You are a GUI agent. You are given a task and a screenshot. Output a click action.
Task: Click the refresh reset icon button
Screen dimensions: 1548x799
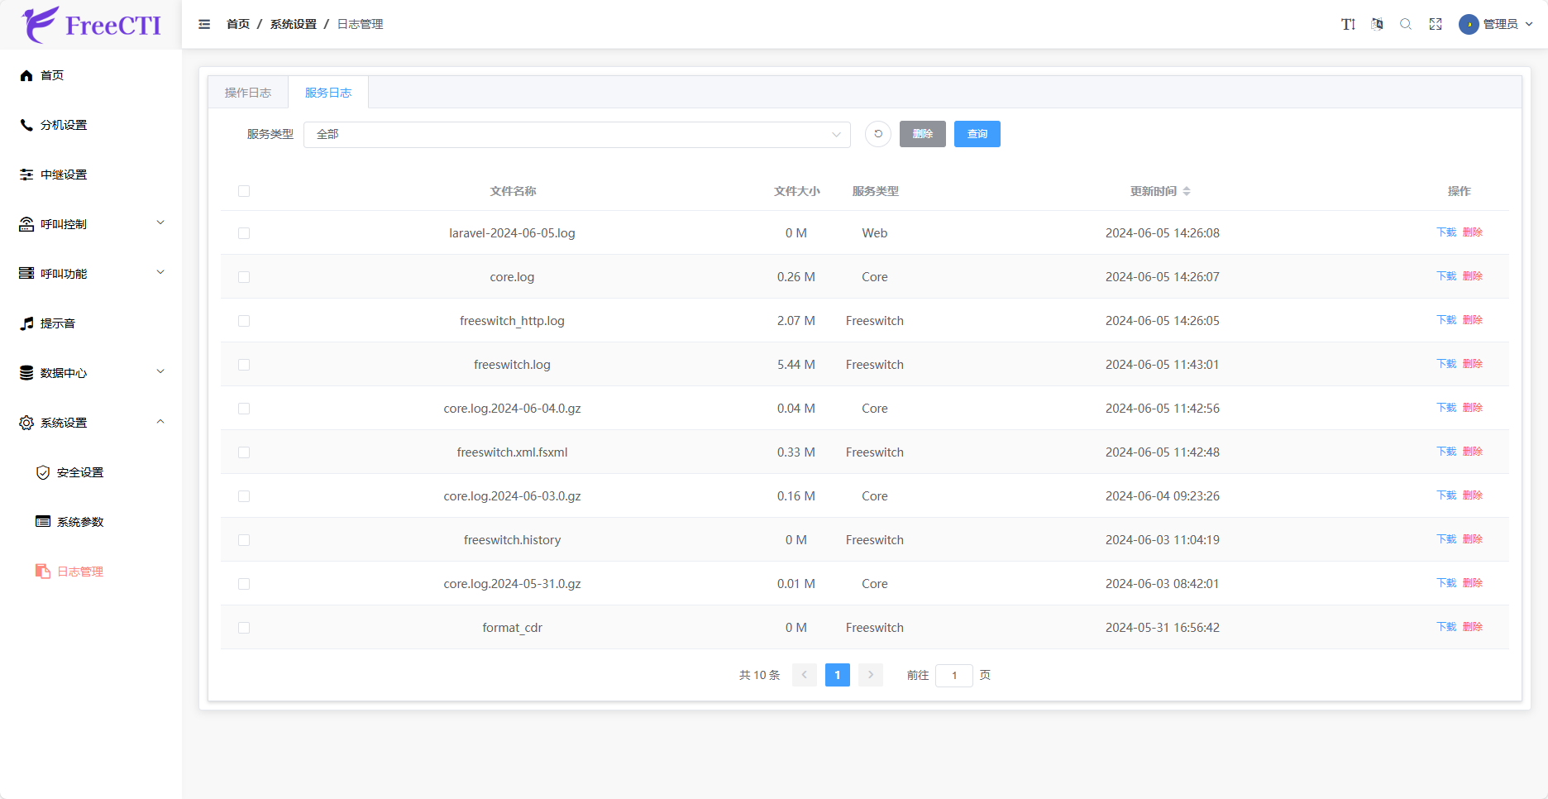(x=878, y=134)
